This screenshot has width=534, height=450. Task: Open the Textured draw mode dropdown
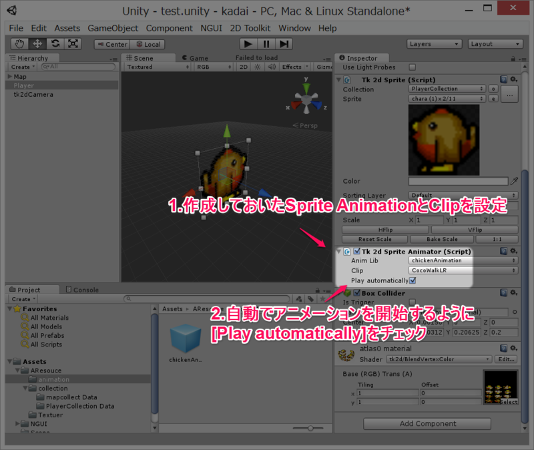(x=158, y=67)
